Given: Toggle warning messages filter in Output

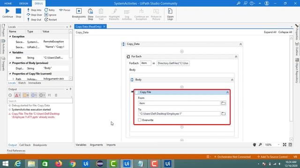Looking at the screenshot, I should click(x=26, y=95).
